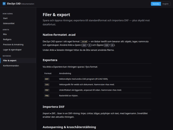This screenshot has height=130, width=173.
Task: Click the S key badge
Action: click(89, 45)
